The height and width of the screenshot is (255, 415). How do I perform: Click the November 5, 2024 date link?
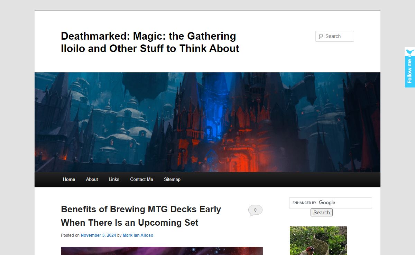tap(98, 235)
